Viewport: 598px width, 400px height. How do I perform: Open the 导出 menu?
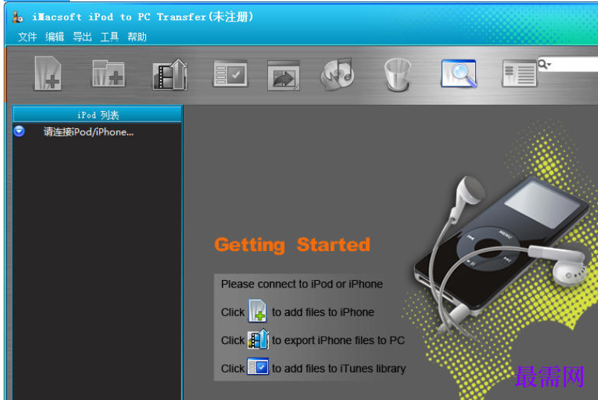pos(83,37)
